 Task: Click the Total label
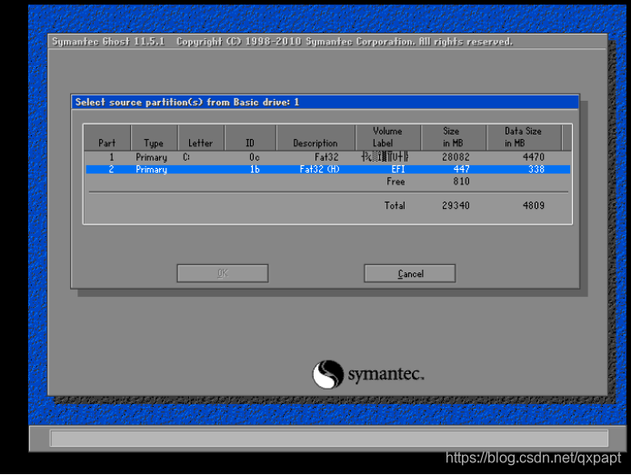click(x=395, y=206)
